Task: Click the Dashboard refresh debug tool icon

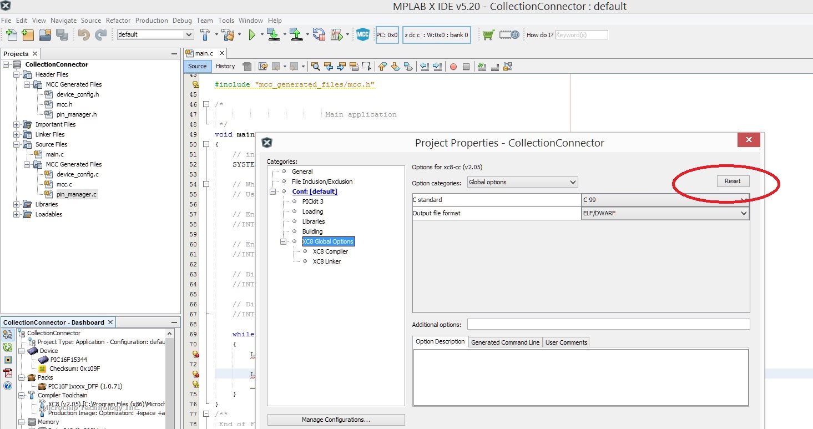Action: click(8, 347)
